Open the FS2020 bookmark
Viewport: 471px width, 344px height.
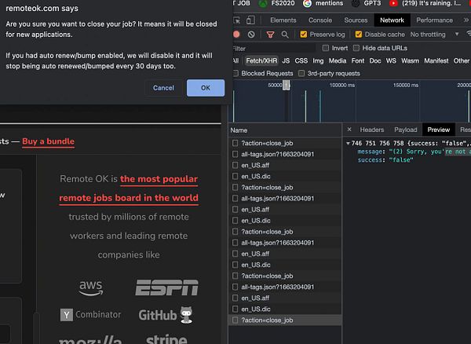[276, 3]
